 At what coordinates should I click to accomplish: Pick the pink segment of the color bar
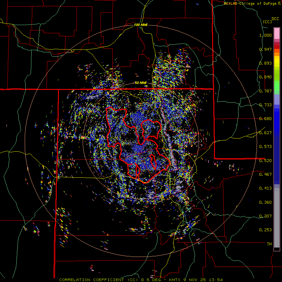[x=277, y=33]
